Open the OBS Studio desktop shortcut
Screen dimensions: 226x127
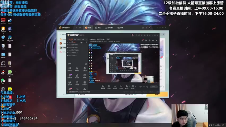coord(3,64)
